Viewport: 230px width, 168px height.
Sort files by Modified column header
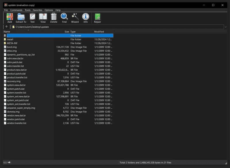tap(99, 32)
